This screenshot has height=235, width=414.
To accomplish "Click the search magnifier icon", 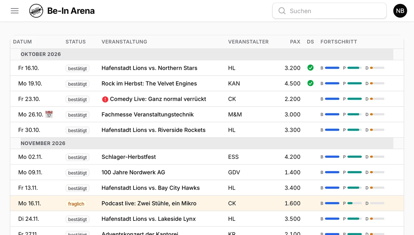I will point(282,11).
